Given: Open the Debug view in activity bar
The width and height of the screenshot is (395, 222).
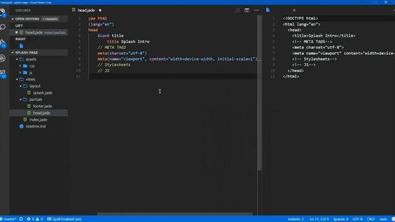Looking at the screenshot, I should (x=2, y=58).
